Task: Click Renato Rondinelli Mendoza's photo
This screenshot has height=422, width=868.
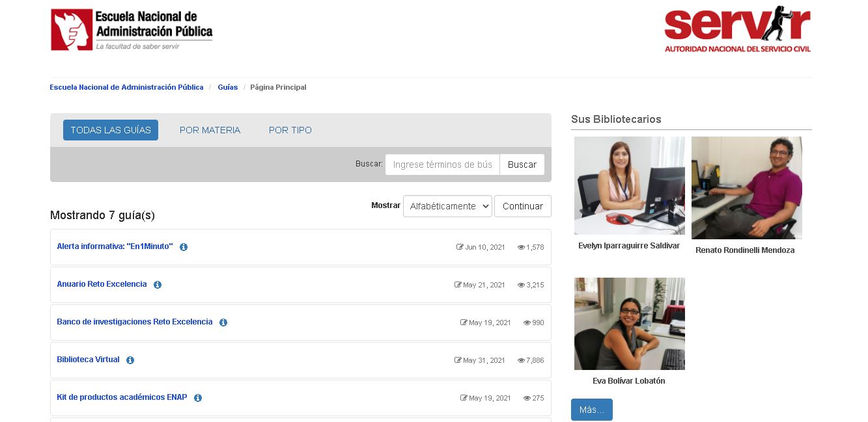Action: (x=747, y=188)
